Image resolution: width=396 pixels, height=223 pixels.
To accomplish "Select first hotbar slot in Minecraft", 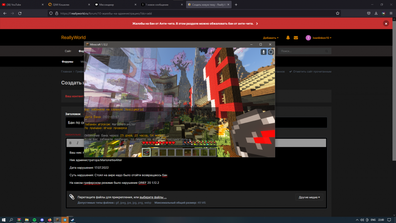I will tap(146, 152).
